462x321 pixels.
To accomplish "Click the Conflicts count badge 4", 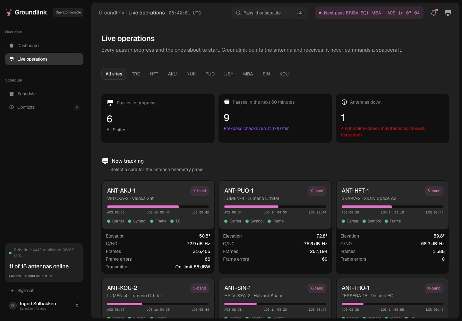I will pyautogui.click(x=77, y=107).
